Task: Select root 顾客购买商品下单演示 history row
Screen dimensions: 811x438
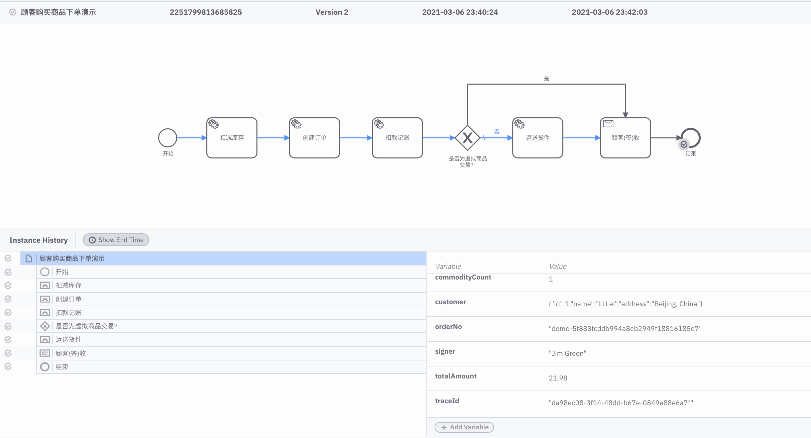Action: point(72,258)
